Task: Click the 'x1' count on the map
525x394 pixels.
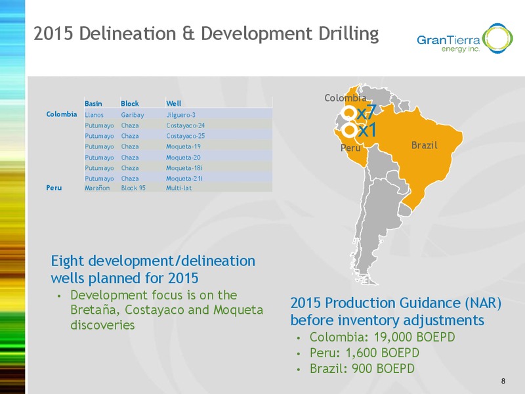Action: pyautogui.click(x=367, y=129)
